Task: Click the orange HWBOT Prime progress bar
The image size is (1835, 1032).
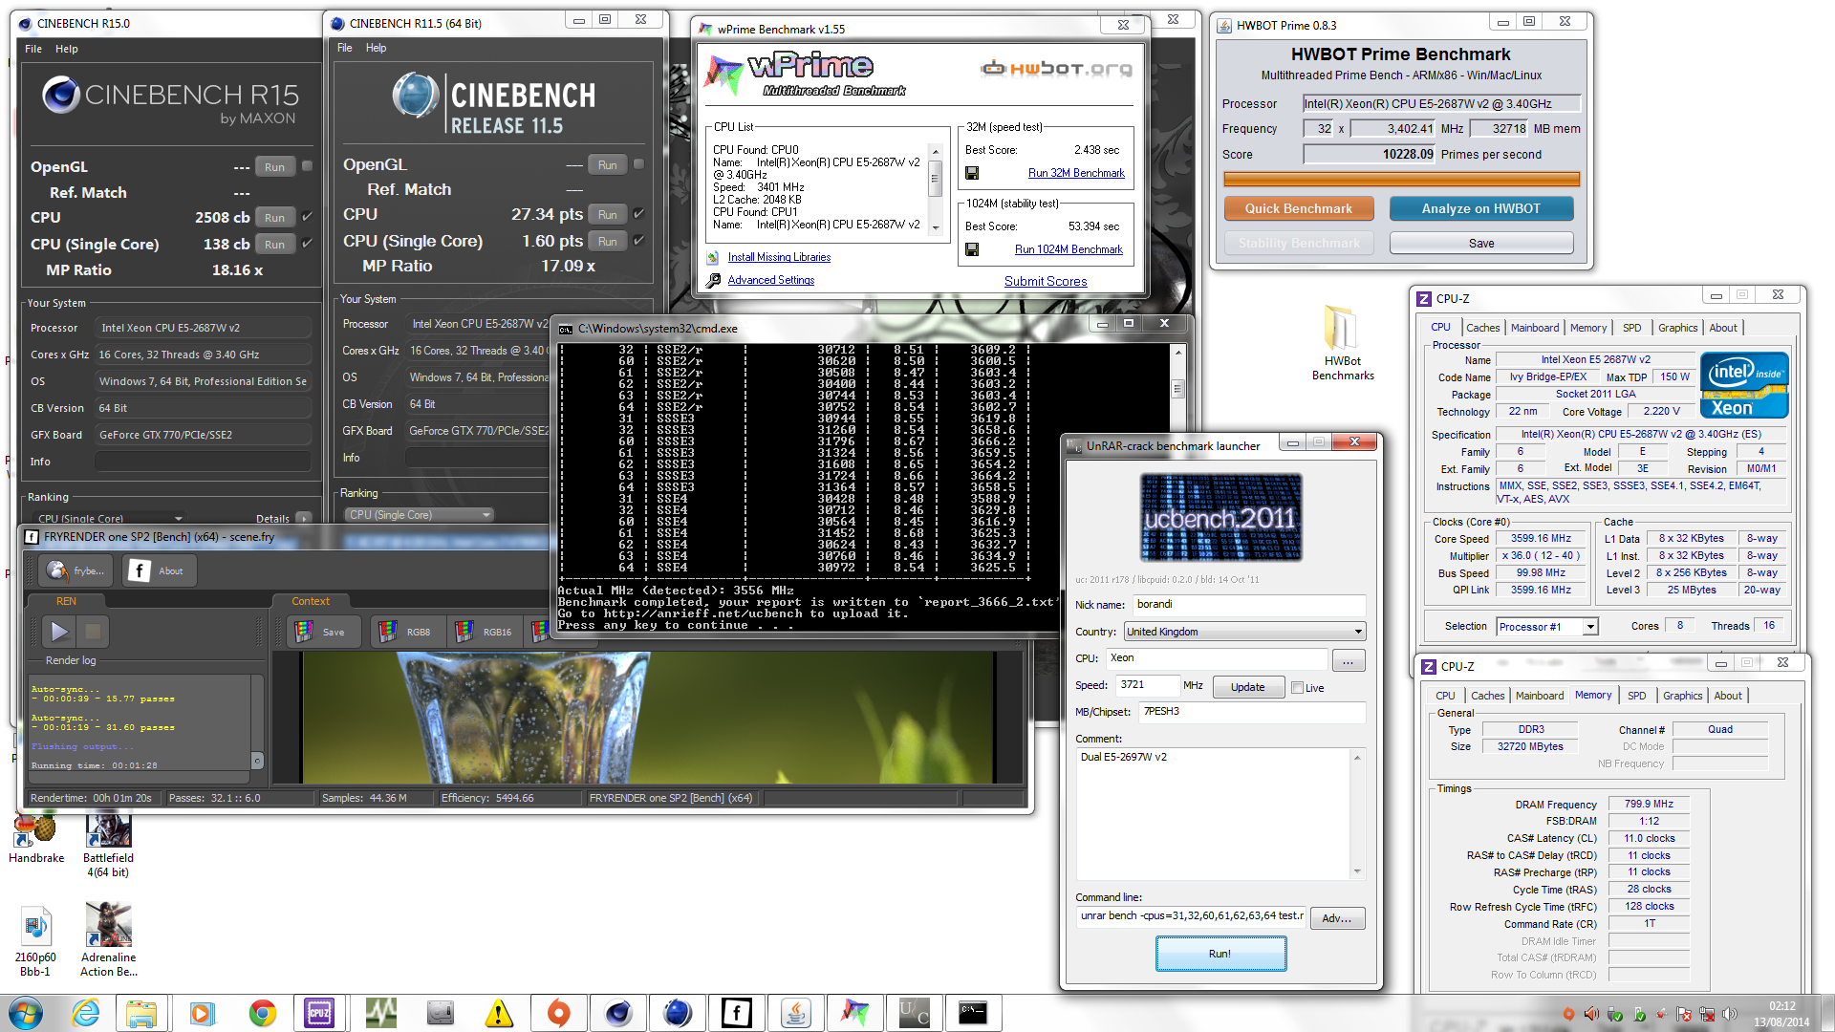Action: (x=1401, y=179)
